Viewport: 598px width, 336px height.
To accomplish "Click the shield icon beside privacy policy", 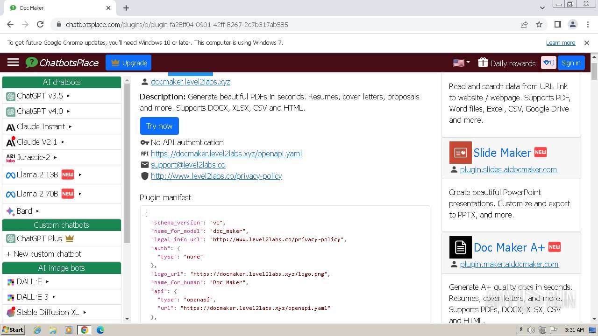I will (x=144, y=176).
